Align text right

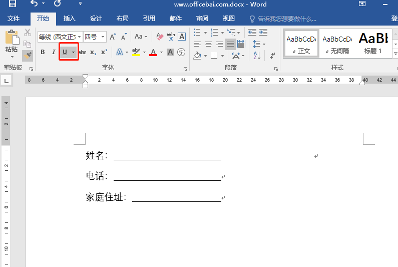pyautogui.click(x=219, y=44)
